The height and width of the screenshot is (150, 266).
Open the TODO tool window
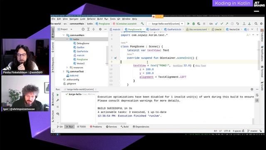click(81, 127)
